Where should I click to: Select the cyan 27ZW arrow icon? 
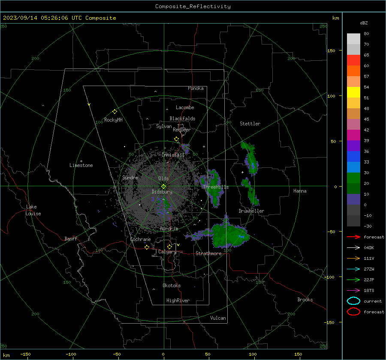coord(353,269)
